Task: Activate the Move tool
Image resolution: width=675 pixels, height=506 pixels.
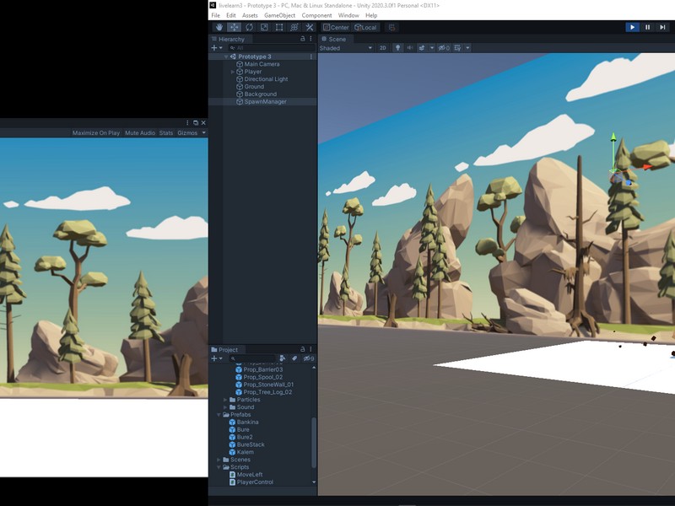Action: pos(234,28)
